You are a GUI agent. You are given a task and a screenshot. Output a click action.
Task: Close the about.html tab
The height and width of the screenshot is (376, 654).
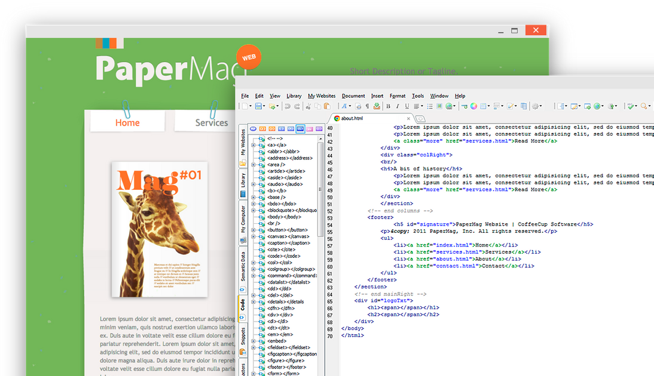pos(408,118)
